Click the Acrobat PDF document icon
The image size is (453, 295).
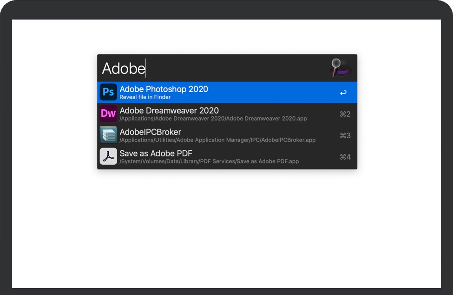click(x=108, y=156)
